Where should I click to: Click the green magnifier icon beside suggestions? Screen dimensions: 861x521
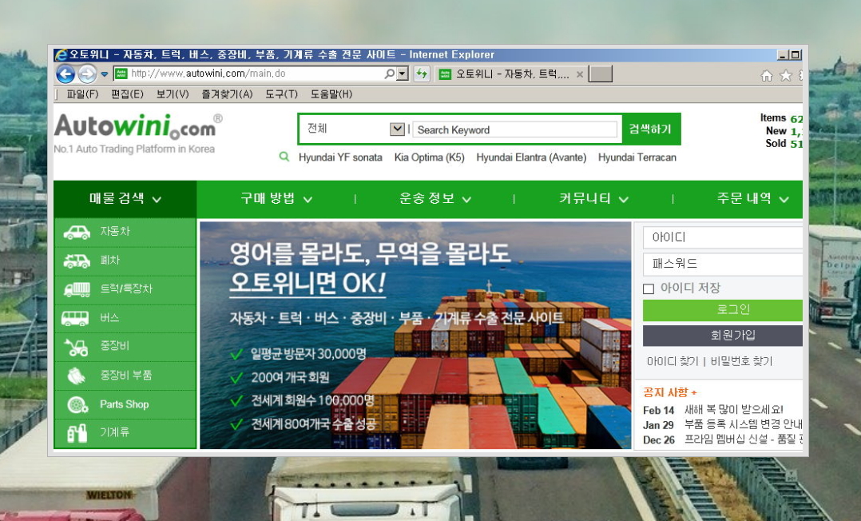pos(284,157)
